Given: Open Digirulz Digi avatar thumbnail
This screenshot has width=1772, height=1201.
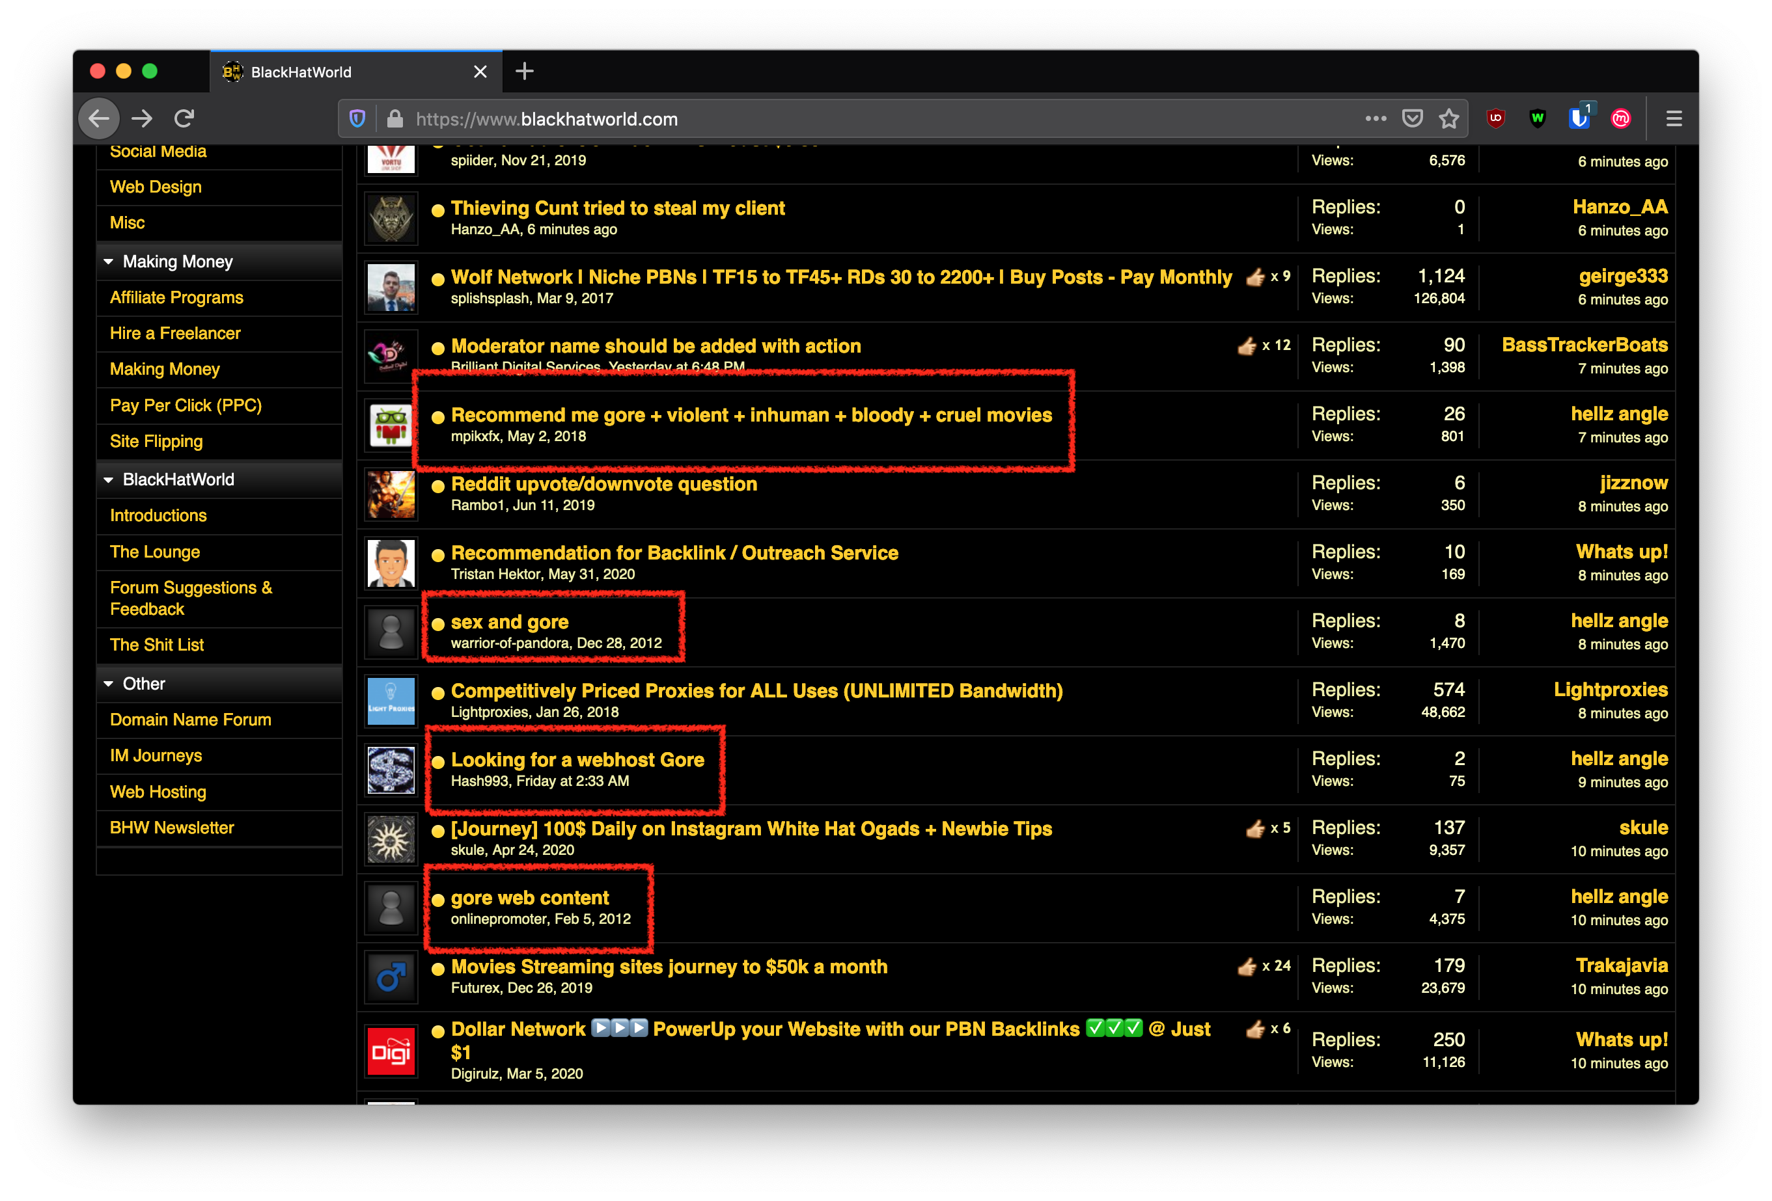Looking at the screenshot, I should pos(391,1051).
